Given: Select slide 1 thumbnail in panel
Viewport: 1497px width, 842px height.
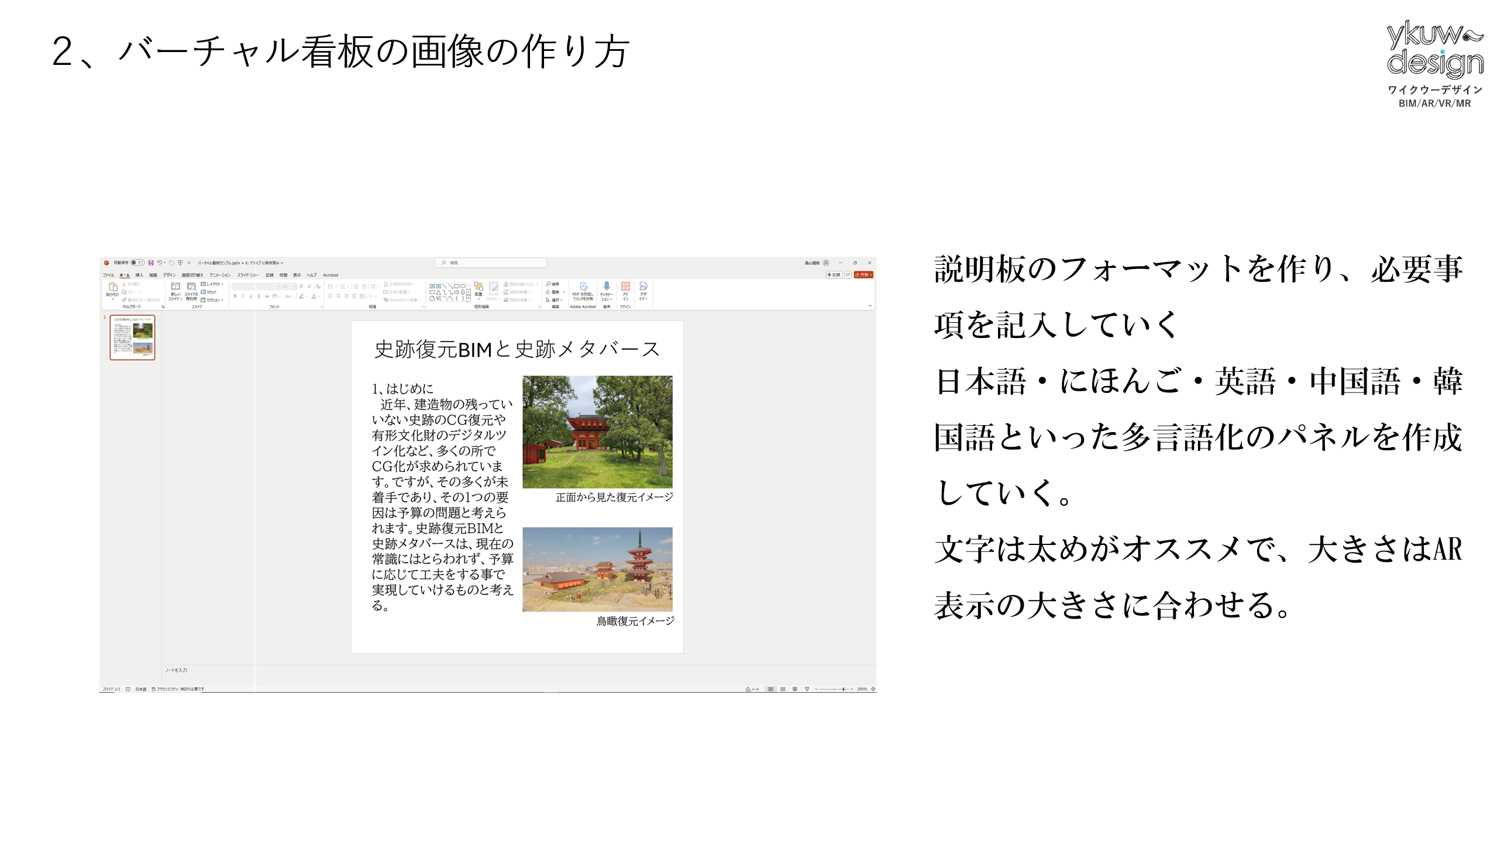Looking at the screenshot, I should pyautogui.click(x=133, y=337).
